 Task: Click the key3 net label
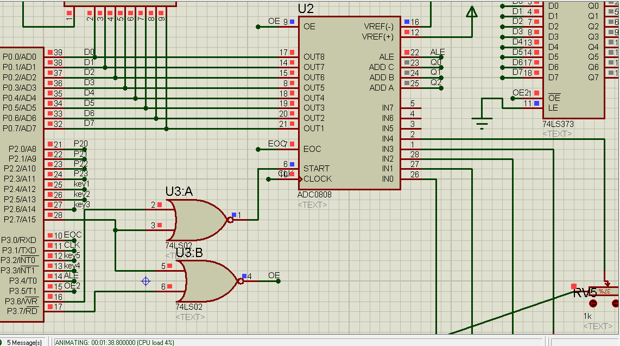click(x=82, y=204)
